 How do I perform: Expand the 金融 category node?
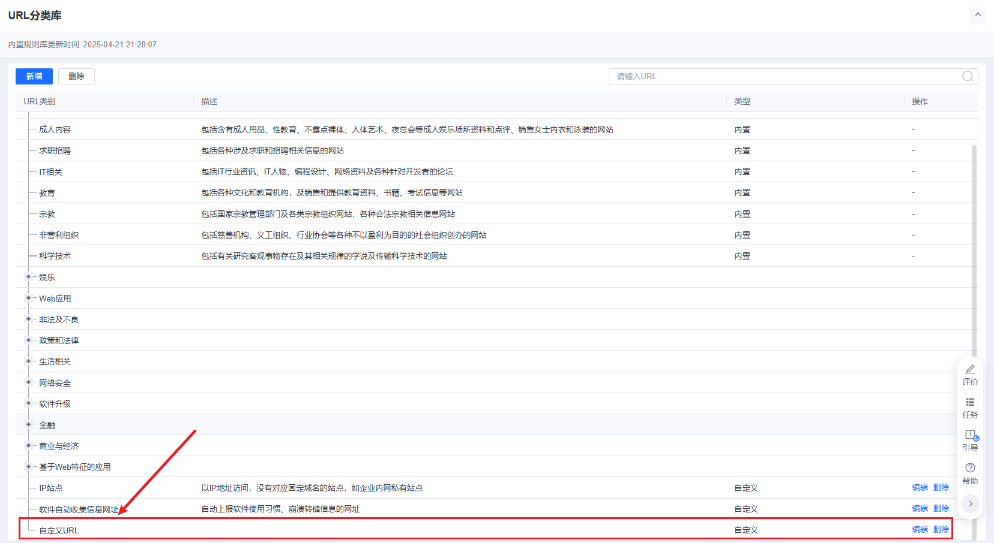click(28, 424)
